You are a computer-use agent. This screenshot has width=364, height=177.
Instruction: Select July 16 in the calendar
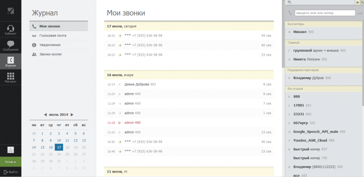tap(51, 147)
